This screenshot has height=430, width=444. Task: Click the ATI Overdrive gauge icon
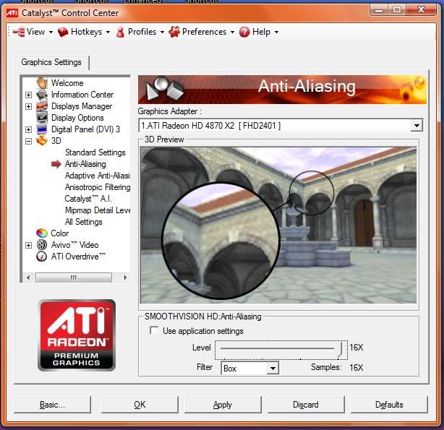pos(42,257)
